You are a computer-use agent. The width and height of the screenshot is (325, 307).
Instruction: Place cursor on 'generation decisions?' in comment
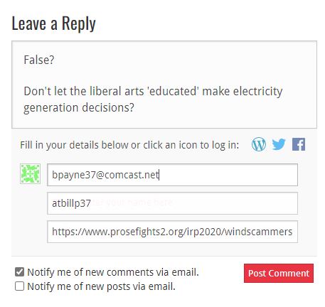79,107
